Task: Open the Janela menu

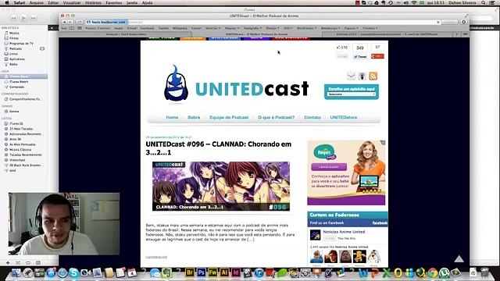Action: point(132,2)
